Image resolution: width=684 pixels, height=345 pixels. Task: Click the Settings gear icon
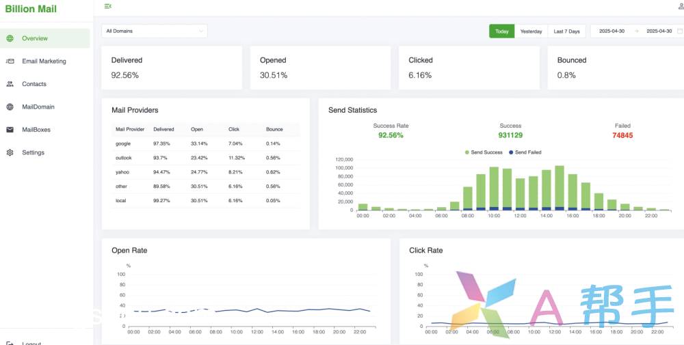click(10, 153)
